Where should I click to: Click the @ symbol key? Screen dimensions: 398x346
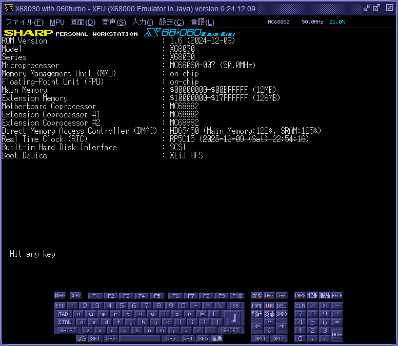[202, 314]
